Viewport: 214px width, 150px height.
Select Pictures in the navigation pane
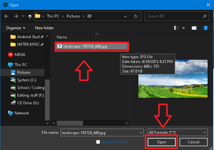(x=24, y=72)
